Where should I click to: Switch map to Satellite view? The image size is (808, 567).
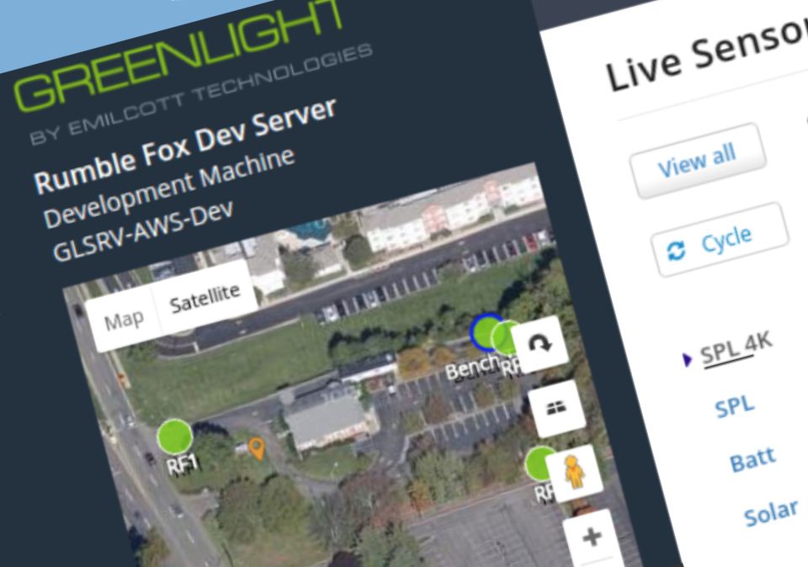pyautogui.click(x=205, y=298)
